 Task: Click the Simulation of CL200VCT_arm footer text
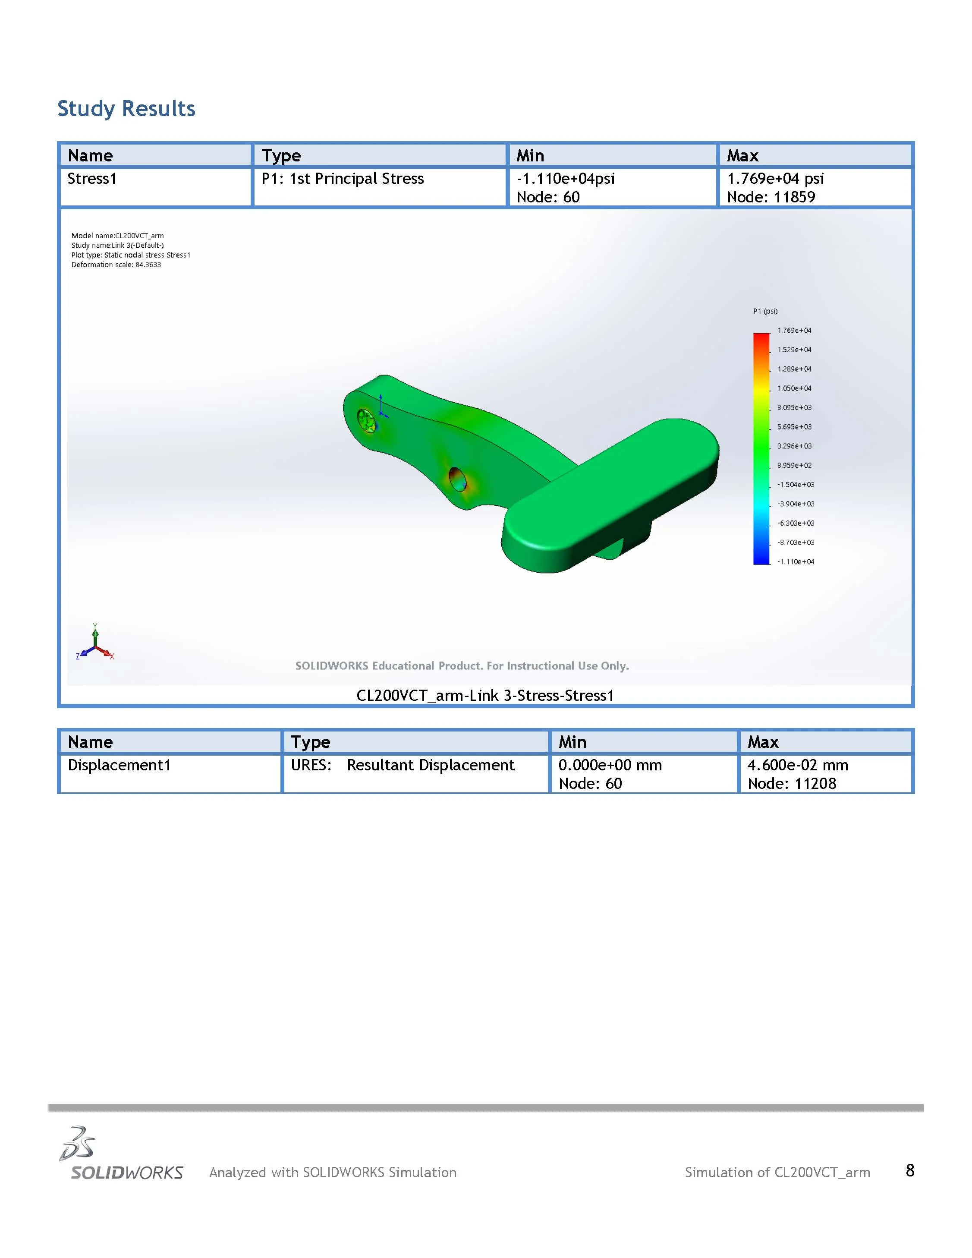pos(777,1173)
